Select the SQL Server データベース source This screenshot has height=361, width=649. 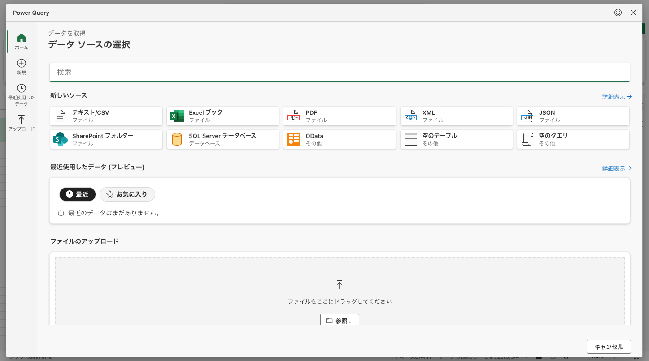(x=223, y=139)
